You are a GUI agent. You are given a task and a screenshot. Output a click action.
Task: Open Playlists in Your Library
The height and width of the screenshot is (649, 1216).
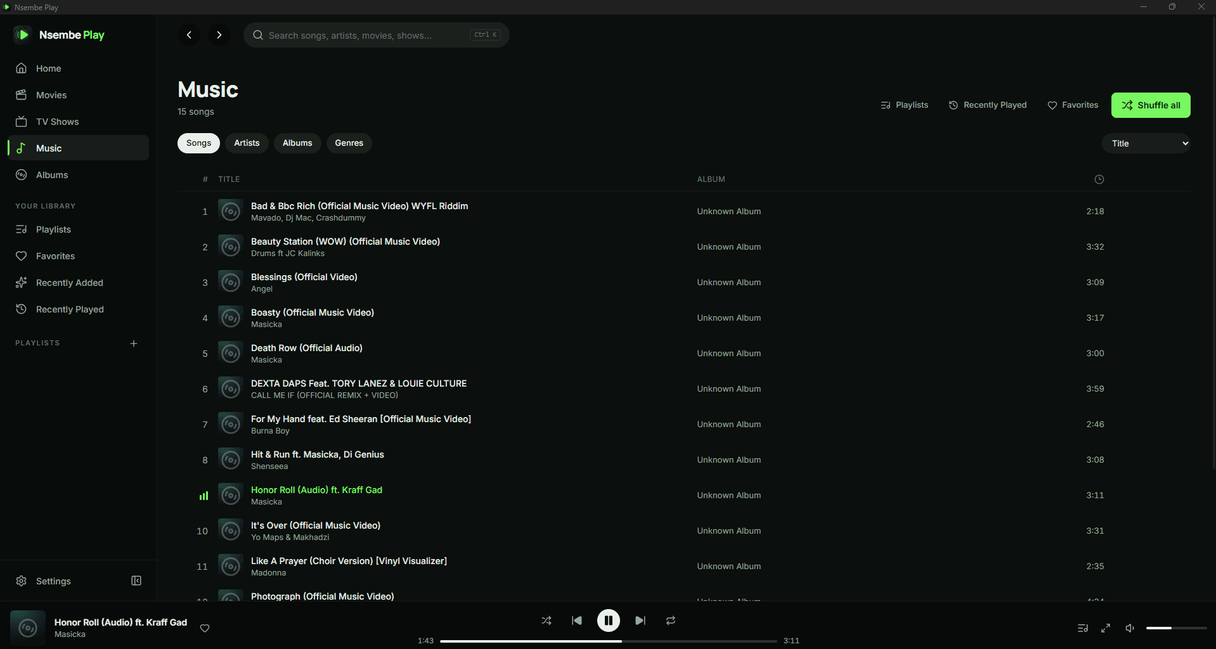click(79, 229)
